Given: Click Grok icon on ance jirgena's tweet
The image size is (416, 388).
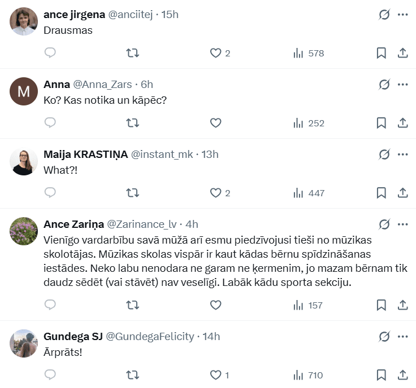Looking at the screenshot, I should pyautogui.click(x=384, y=15).
